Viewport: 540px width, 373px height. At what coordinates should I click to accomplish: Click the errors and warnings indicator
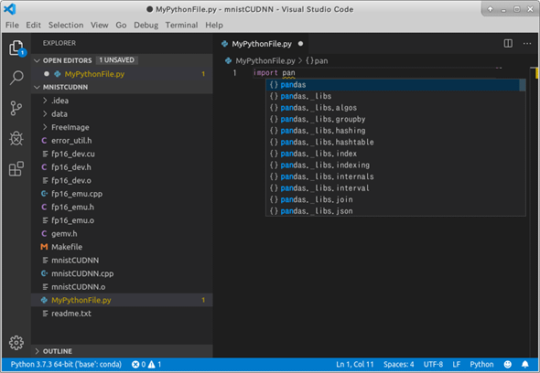[146, 365]
